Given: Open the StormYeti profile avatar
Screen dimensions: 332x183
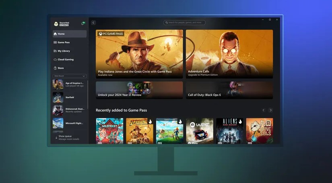Looking at the screenshot, I should pyautogui.click(x=56, y=24).
